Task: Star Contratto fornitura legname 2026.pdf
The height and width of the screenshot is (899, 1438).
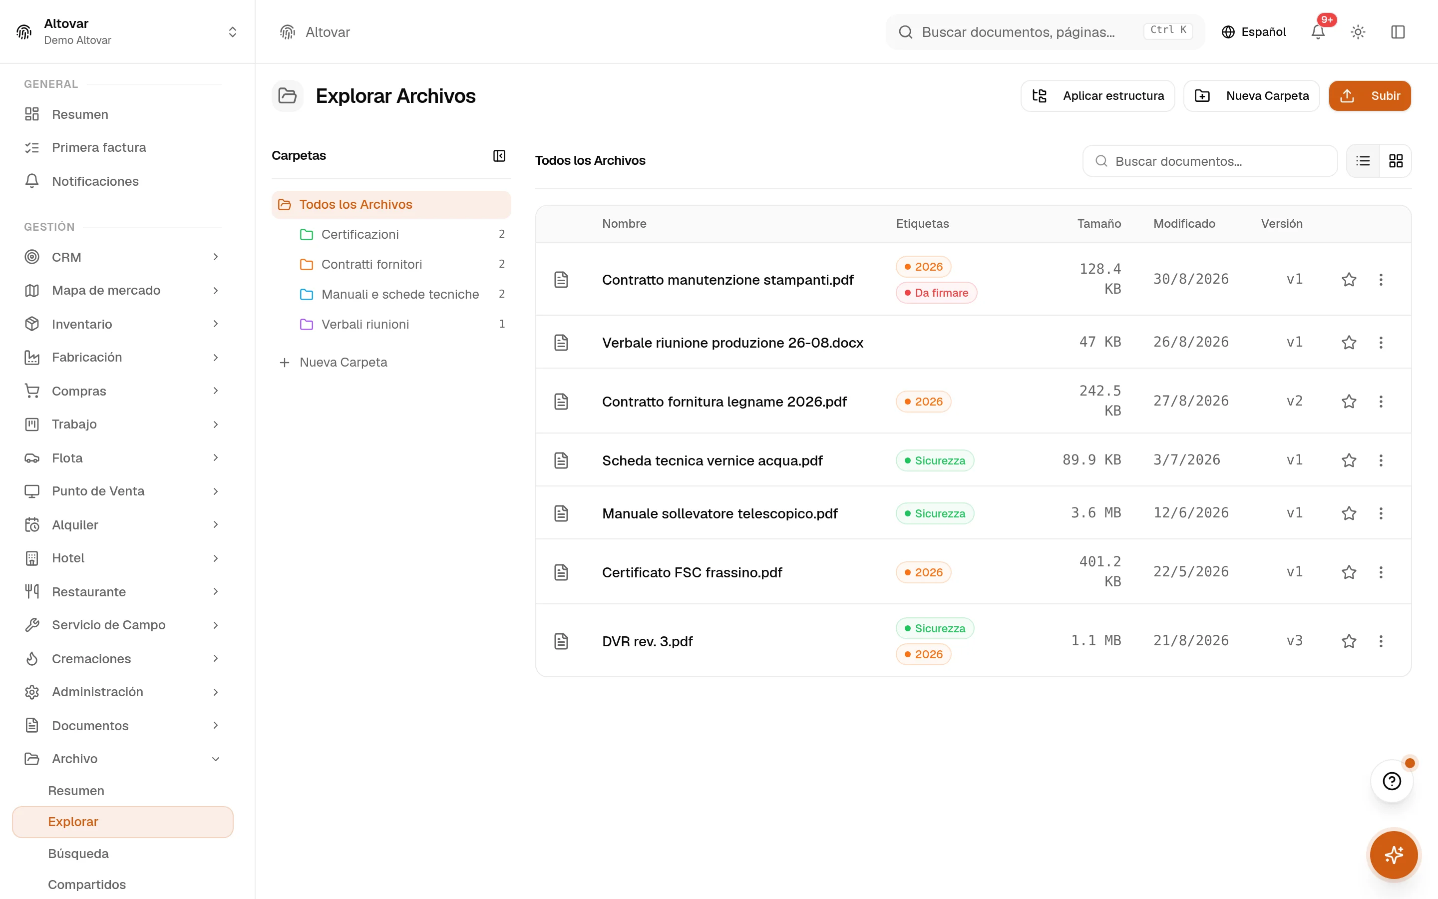Action: coord(1349,402)
